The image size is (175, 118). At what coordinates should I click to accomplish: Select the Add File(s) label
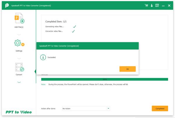tap(19, 27)
